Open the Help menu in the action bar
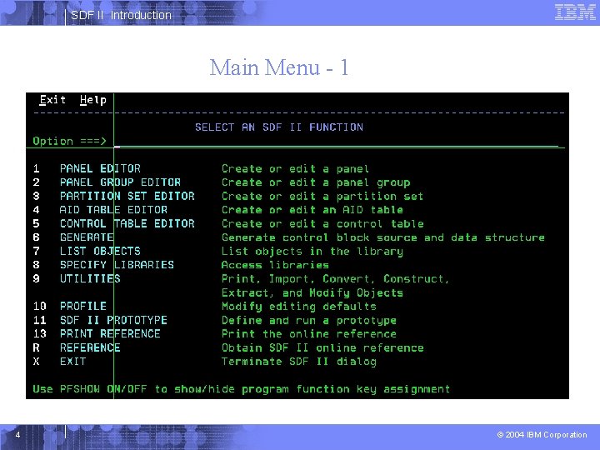The width and height of the screenshot is (600, 450). (x=93, y=100)
